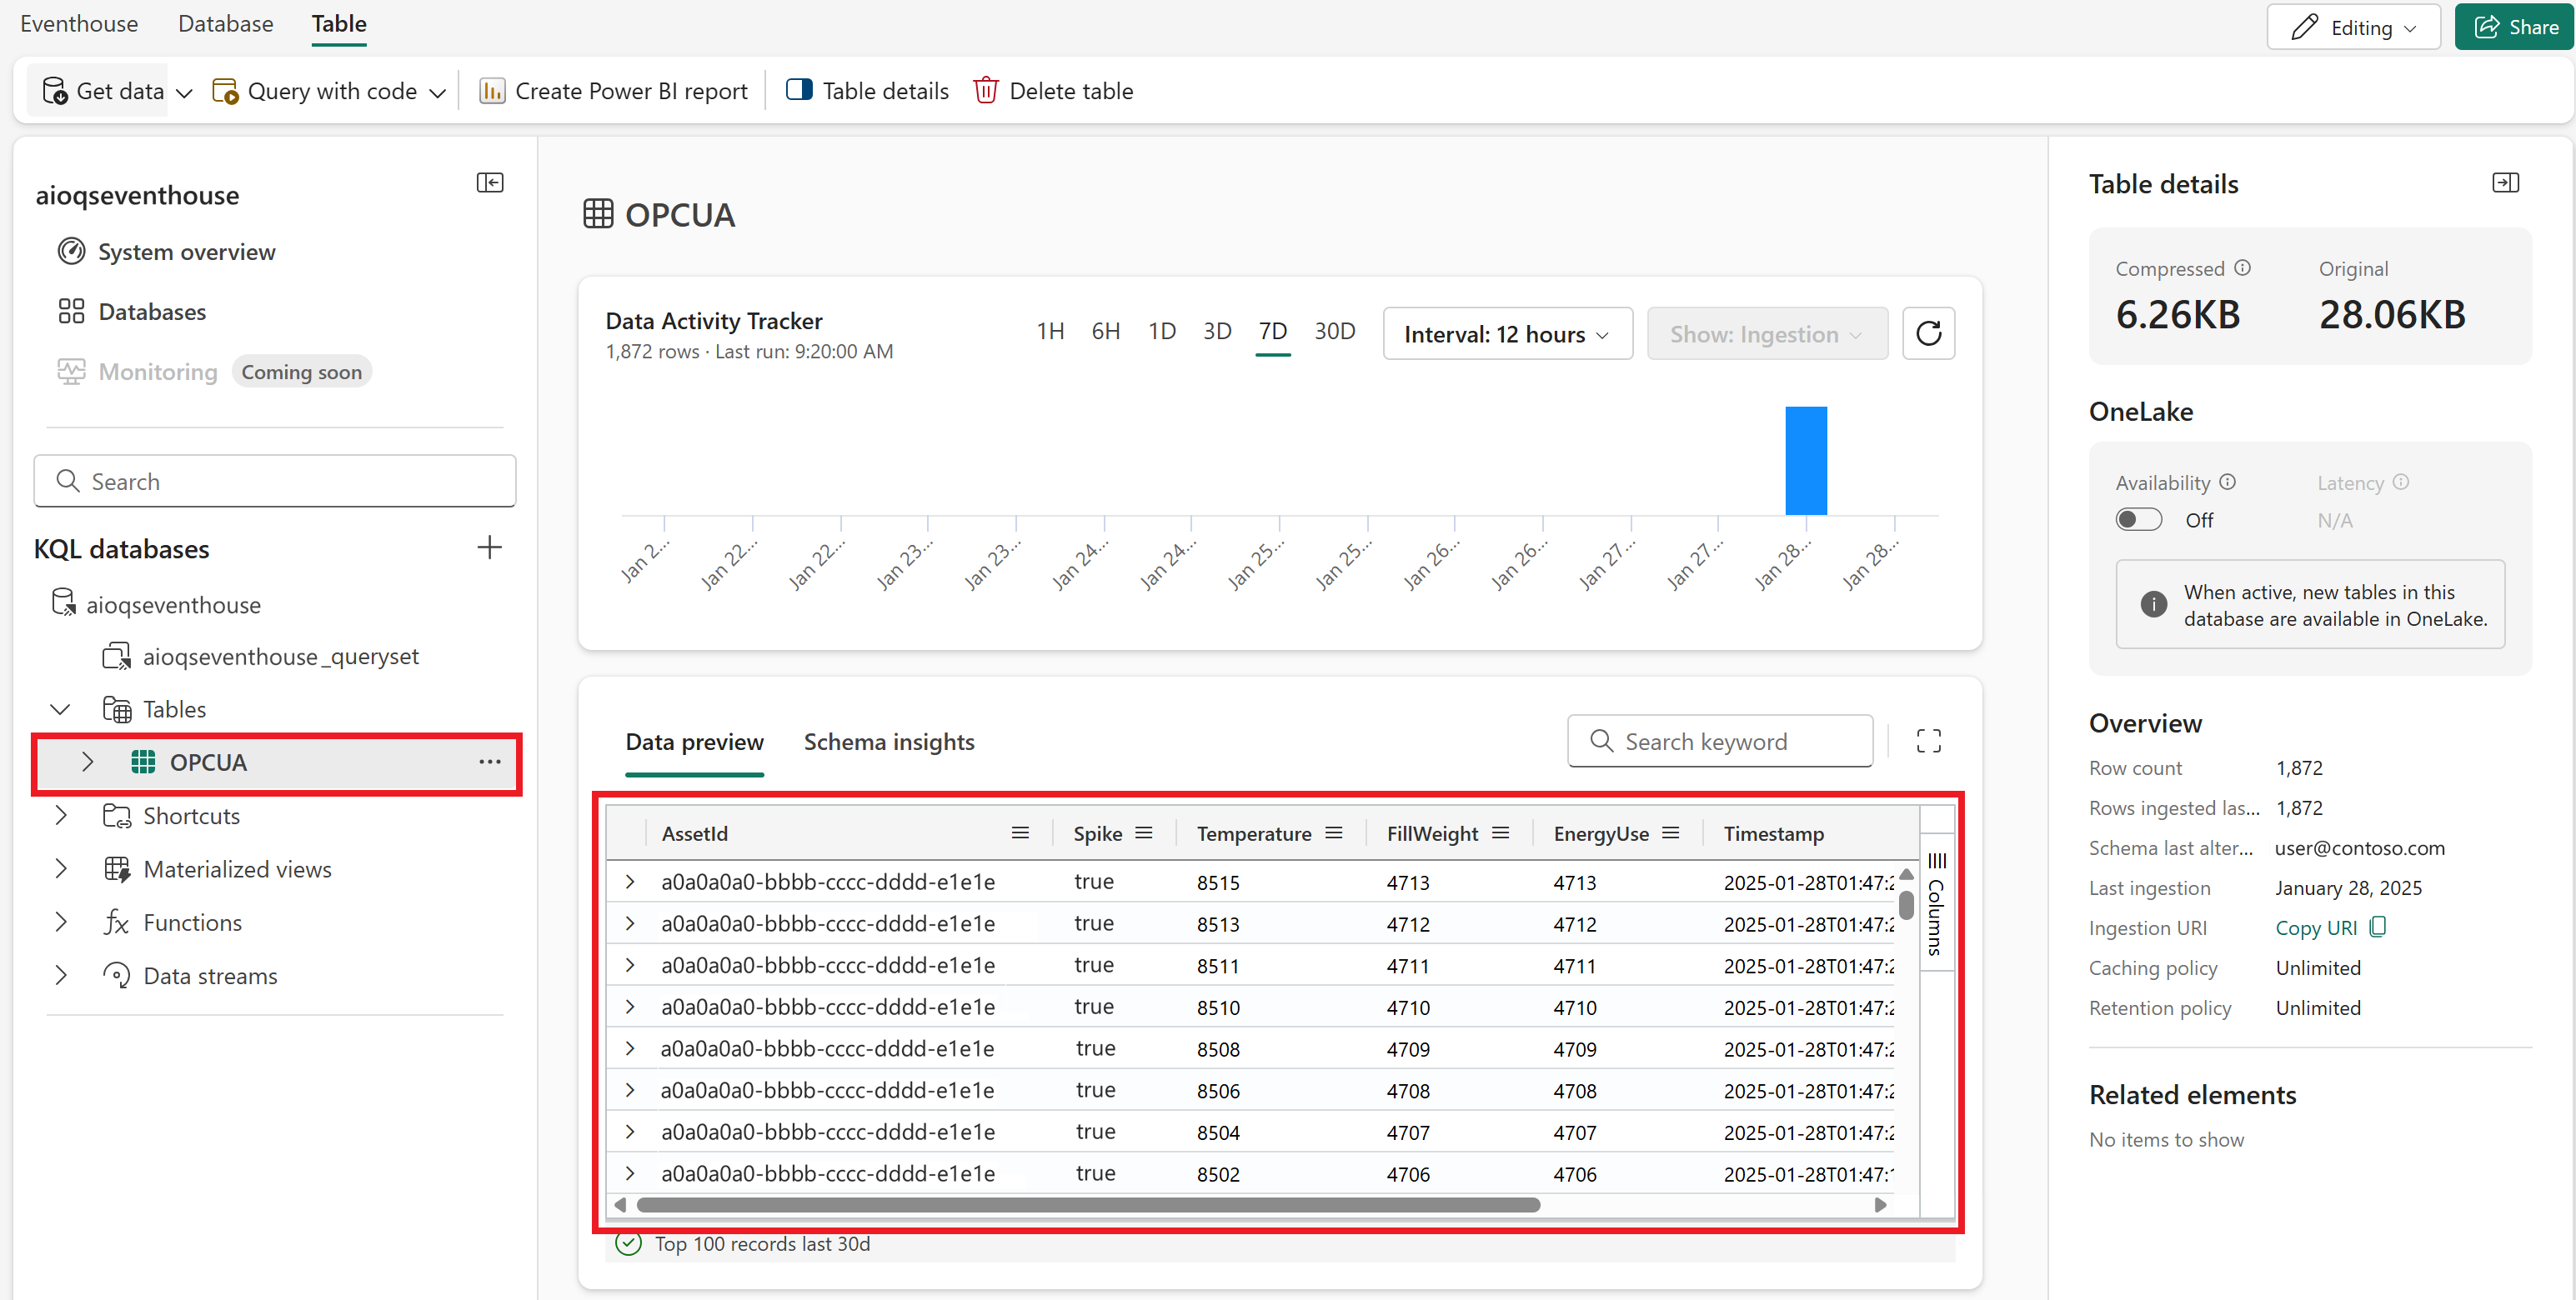The width and height of the screenshot is (2576, 1300).
Task: Click the Create Power BI report icon
Action: pos(493,90)
